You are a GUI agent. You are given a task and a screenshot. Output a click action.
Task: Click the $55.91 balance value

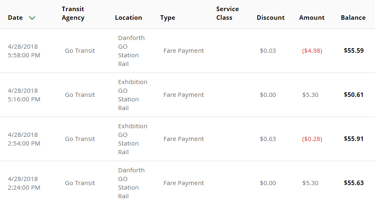[x=354, y=139]
